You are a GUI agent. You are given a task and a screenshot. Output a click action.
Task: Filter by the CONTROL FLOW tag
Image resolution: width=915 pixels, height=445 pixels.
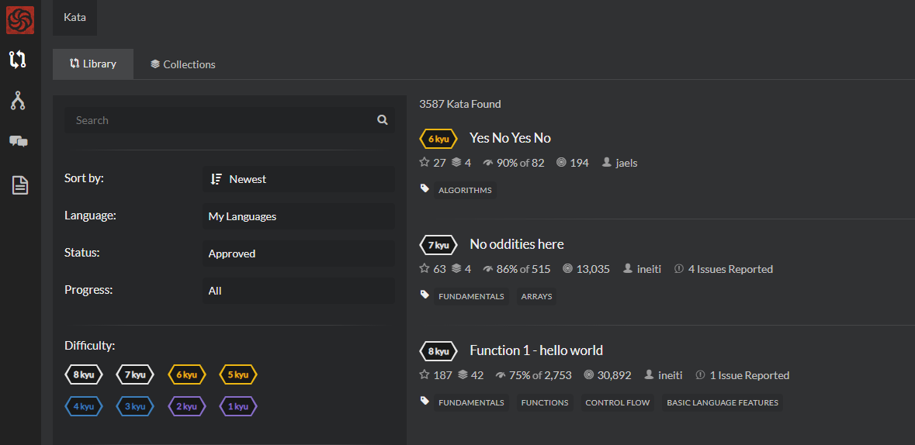point(618,402)
